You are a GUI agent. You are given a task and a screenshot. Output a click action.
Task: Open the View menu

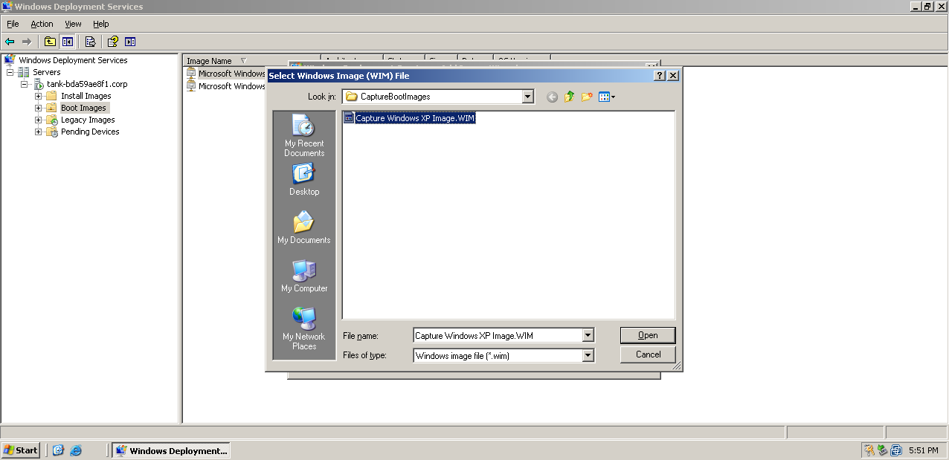(73, 24)
